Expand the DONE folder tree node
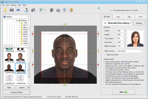 point(19,32)
